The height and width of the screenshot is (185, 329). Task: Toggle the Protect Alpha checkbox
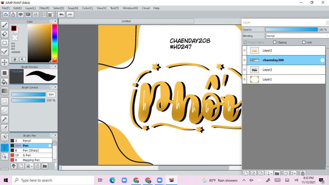[x=245, y=42]
